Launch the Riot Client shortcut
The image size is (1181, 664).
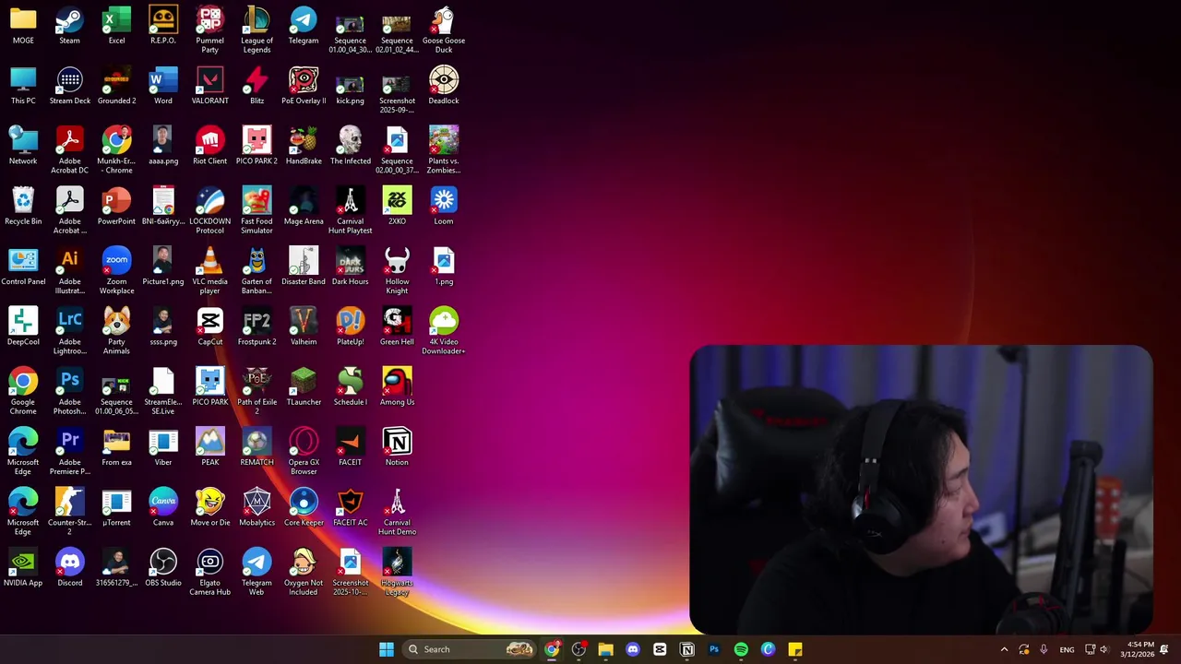(x=209, y=146)
